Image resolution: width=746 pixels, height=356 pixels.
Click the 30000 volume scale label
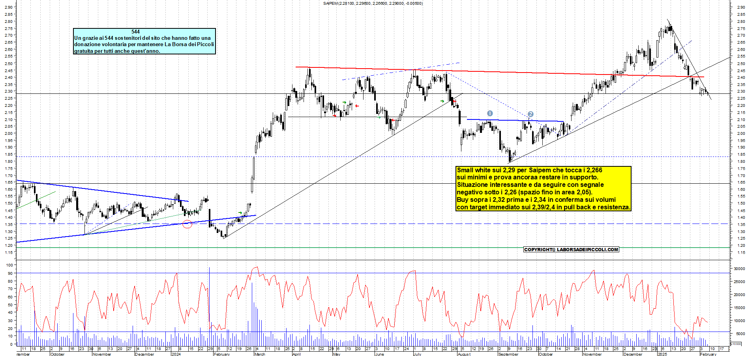739,268
